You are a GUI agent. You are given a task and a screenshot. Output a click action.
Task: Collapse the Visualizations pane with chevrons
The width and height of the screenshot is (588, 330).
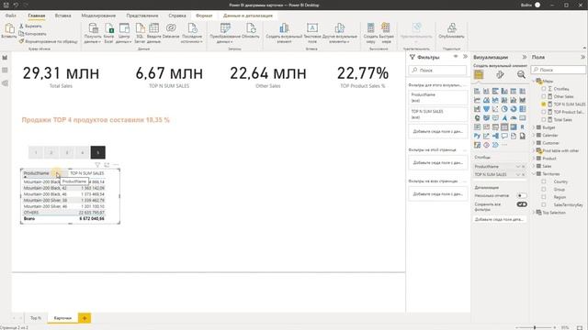tap(525, 57)
